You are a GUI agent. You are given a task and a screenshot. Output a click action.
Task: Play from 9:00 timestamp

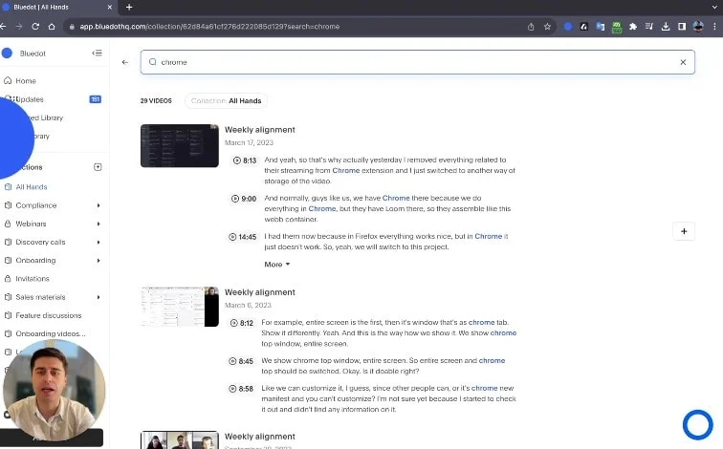point(244,199)
